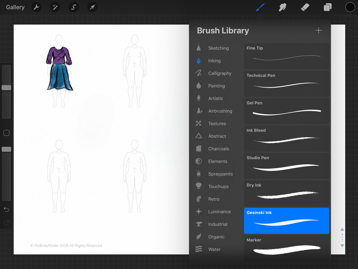Open the Selection tool
The width and height of the screenshot is (358, 269).
(73, 7)
